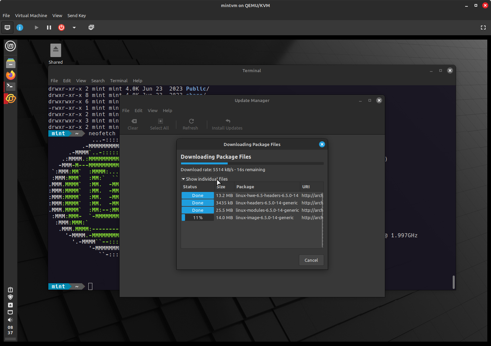Image resolution: width=491 pixels, height=346 pixels.
Task: Click the terminal prompt cursor
Action: tap(90, 286)
